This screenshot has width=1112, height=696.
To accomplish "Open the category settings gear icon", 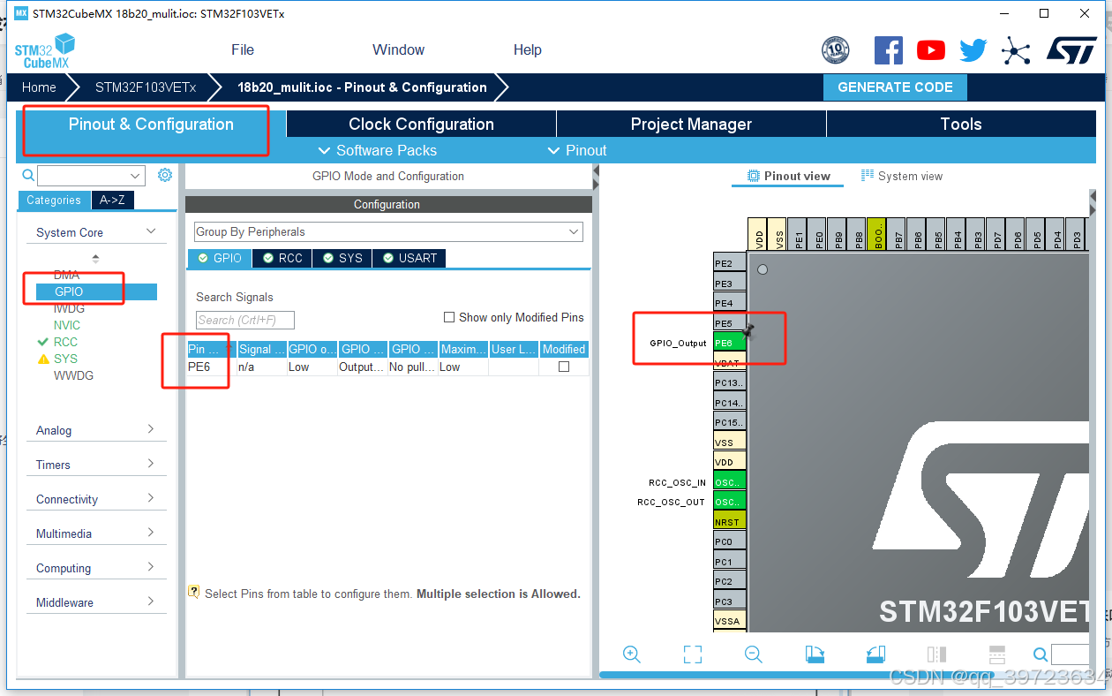I will coord(165,175).
